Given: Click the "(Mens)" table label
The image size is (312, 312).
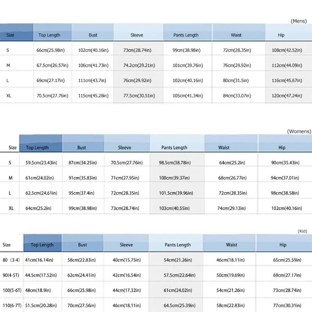Looking at the screenshot, I should [x=299, y=21].
